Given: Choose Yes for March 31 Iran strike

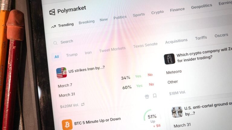Looking at the screenshot, I should coord(139,86).
